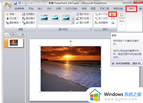Open the 特色功能 tab
This screenshot has width=143, height=103.
[118, 9]
